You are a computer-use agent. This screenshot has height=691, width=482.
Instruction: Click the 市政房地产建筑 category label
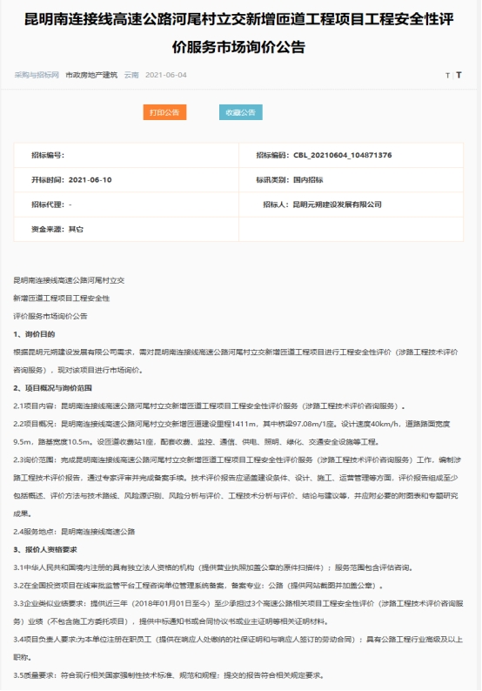pos(91,75)
